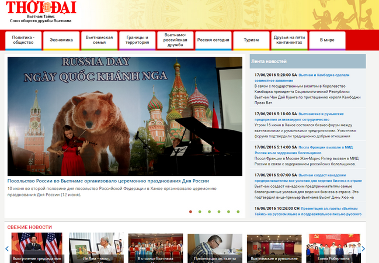Select the first red slideshow dot
Viewport: 379px width, 263px height.
tap(190, 212)
